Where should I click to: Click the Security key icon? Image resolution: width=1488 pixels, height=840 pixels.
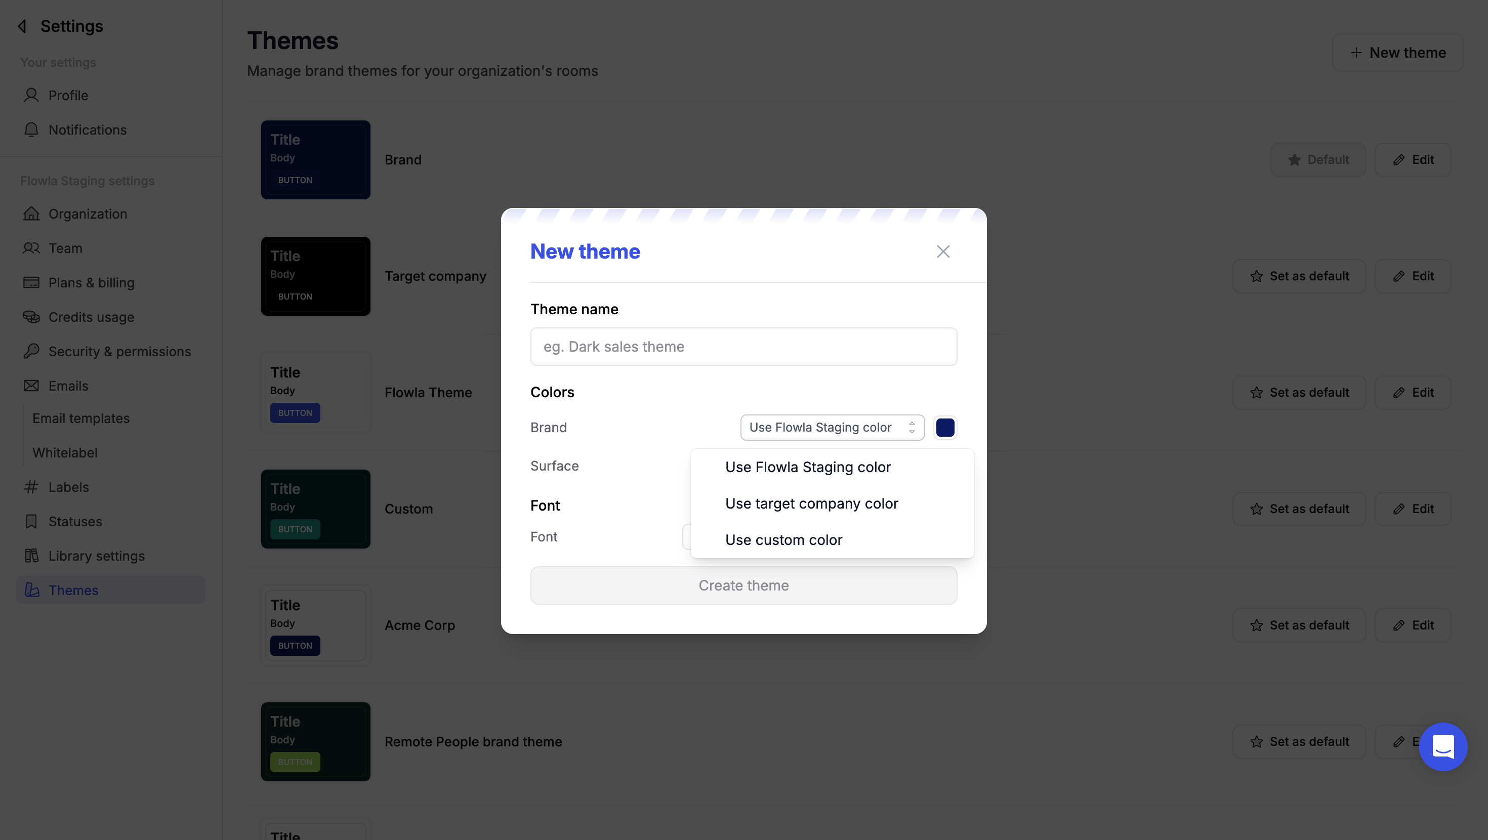click(x=31, y=351)
